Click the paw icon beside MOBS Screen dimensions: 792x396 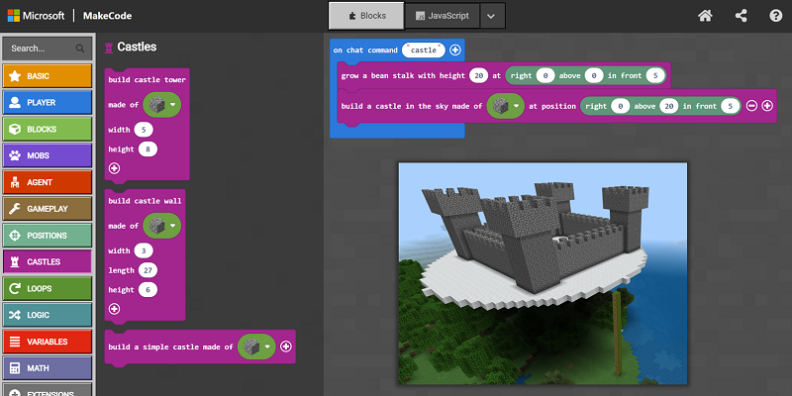(x=15, y=155)
